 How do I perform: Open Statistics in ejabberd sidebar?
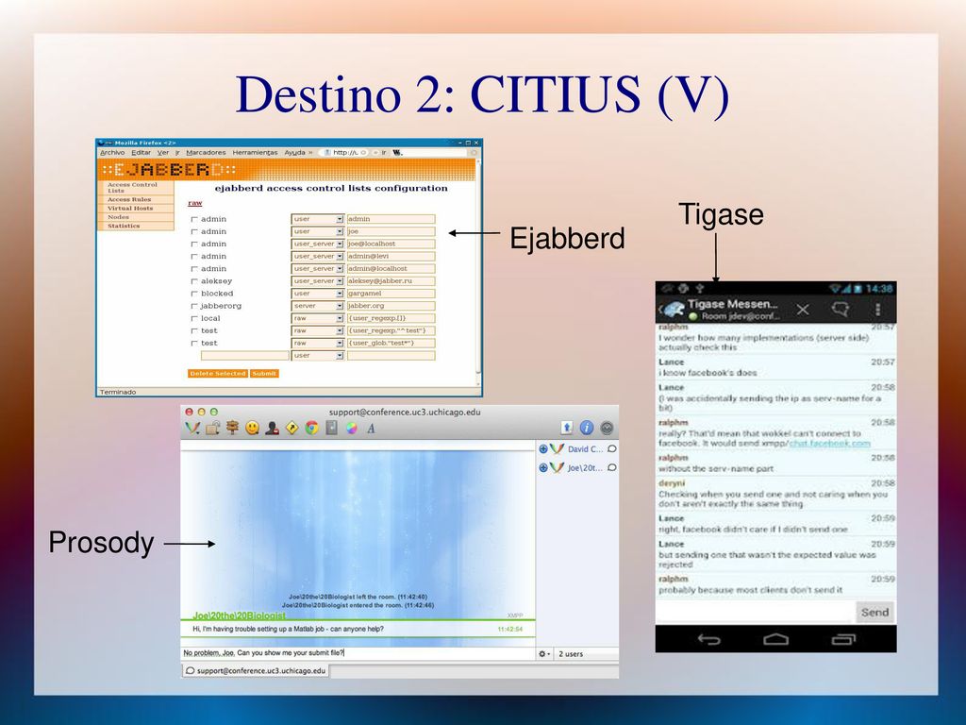(124, 226)
